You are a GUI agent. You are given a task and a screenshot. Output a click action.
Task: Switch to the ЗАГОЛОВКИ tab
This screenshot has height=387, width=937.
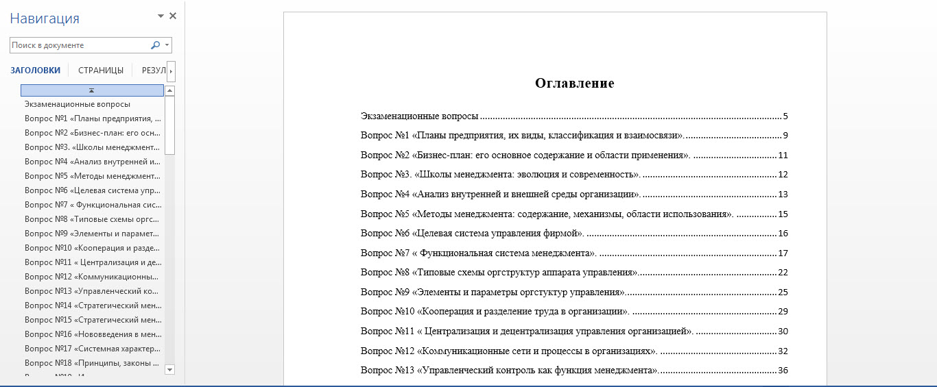36,70
